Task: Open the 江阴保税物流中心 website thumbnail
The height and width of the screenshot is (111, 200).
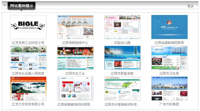Action: (75, 27)
